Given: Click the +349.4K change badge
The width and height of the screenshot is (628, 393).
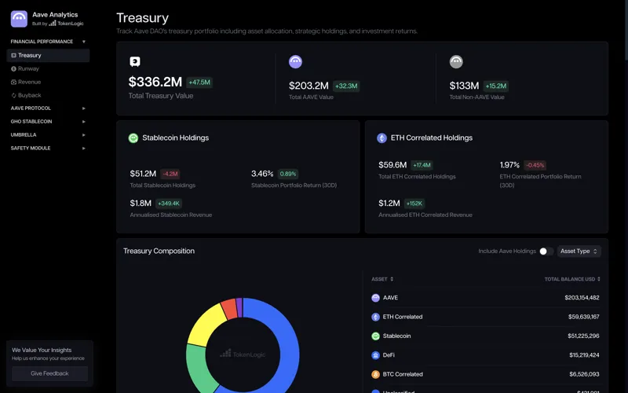Looking at the screenshot, I should click(x=169, y=204).
